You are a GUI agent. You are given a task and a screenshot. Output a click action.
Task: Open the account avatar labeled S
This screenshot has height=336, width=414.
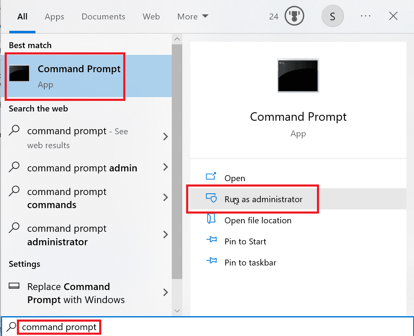[333, 16]
